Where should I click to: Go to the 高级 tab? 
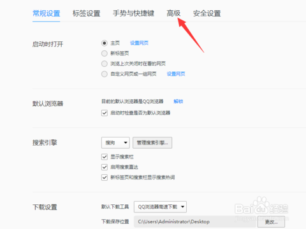173,13
